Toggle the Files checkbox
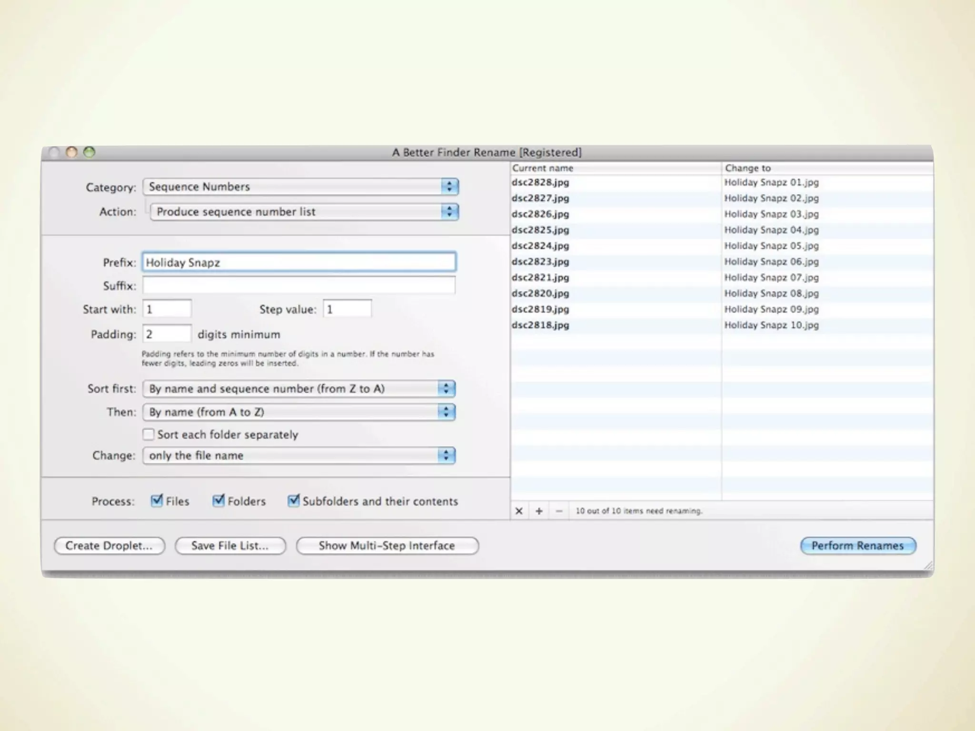This screenshot has width=975, height=731. click(156, 501)
